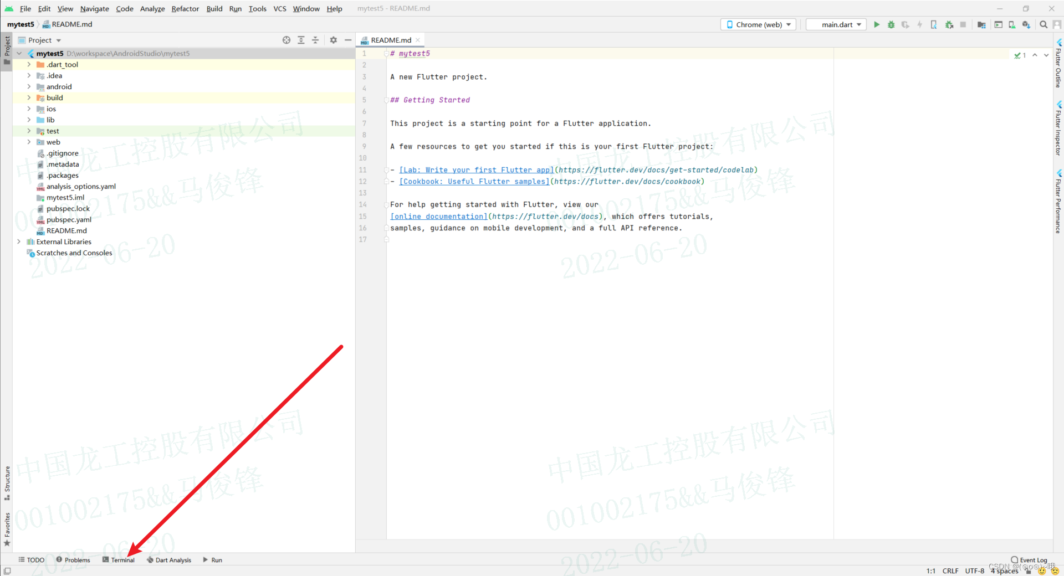
Task: Toggle the Project tool window side tab
Action: tap(7, 50)
